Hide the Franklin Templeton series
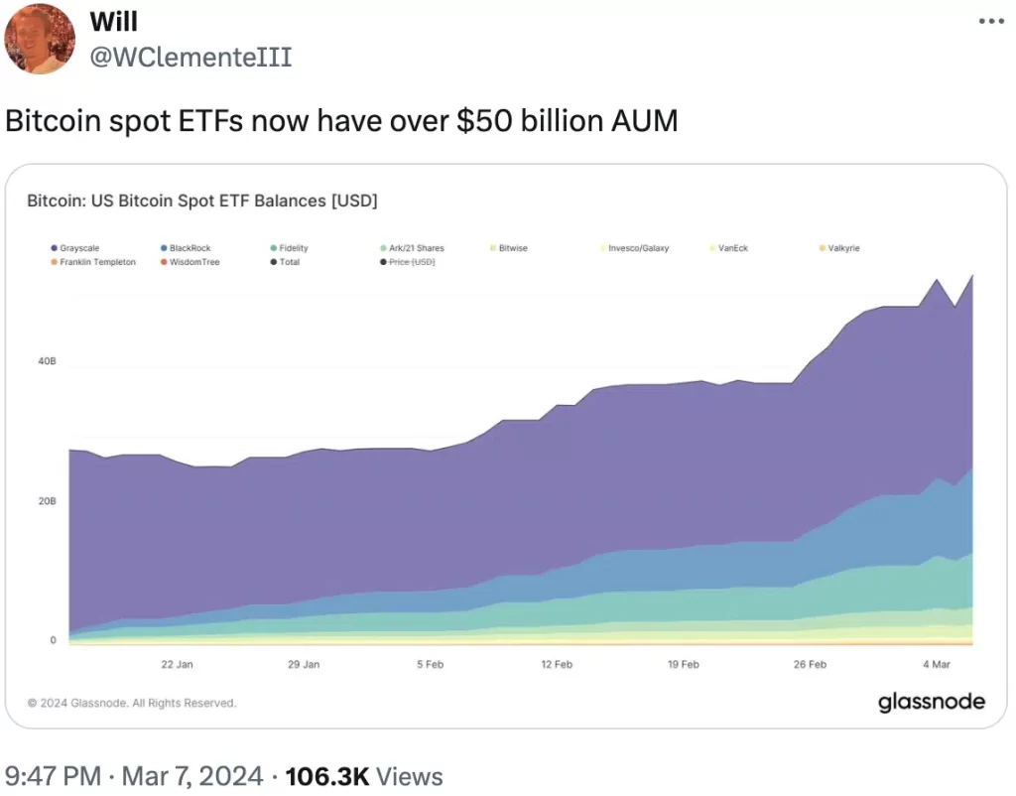Viewport: 1016px width, 796px height. point(93,262)
